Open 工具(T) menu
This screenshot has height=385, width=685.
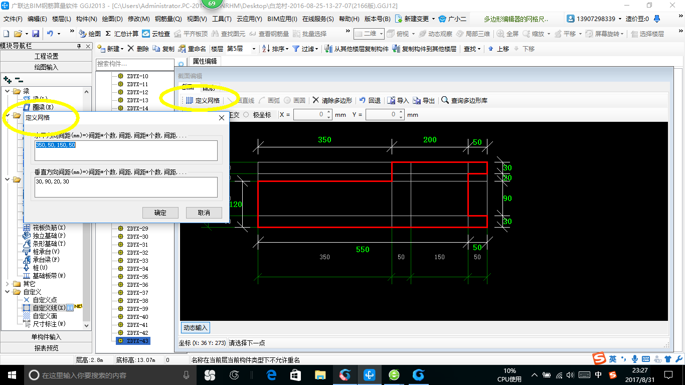(x=222, y=19)
